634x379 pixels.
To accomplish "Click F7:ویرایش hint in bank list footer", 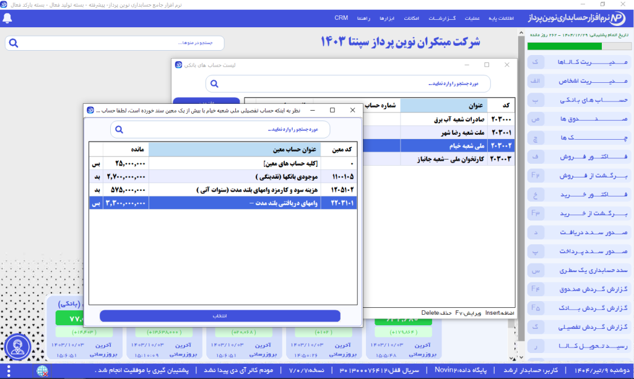I will [468, 313].
